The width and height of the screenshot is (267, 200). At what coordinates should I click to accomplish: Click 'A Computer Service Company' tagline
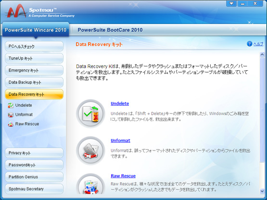click(51, 16)
